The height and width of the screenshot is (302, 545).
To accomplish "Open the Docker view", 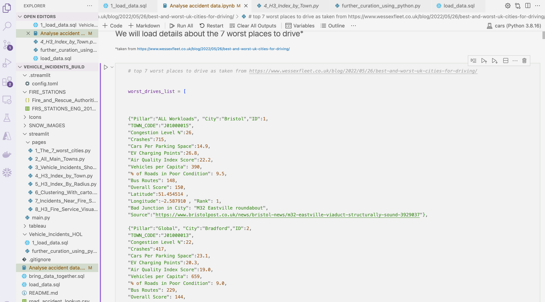I will coord(7,154).
